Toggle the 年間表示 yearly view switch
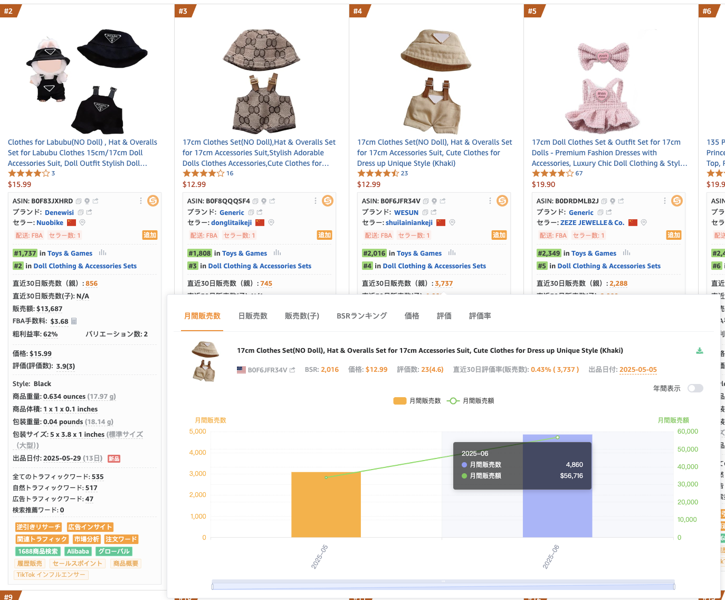 tap(695, 388)
